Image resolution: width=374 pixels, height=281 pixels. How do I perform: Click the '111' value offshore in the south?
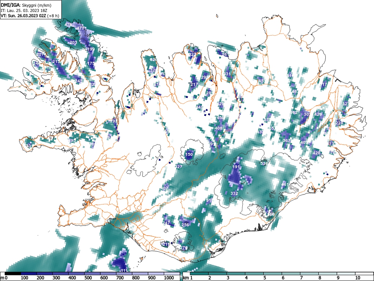[124, 271]
